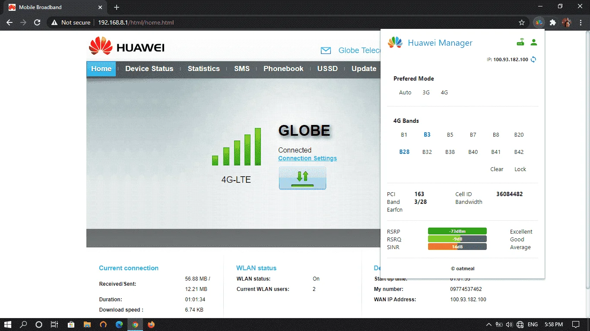The height and width of the screenshot is (331, 590).
Task: Click the RSRQ -9dB signal bar
Action: pos(457,239)
